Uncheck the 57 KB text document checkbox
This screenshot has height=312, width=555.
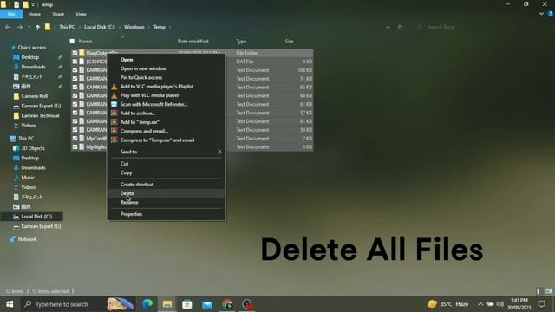point(75,113)
